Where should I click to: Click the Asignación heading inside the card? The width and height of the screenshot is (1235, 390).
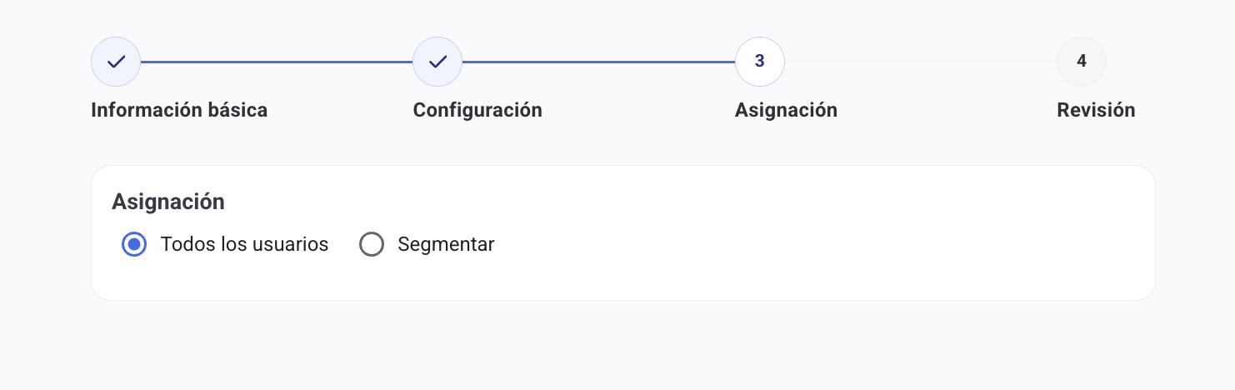click(x=168, y=202)
